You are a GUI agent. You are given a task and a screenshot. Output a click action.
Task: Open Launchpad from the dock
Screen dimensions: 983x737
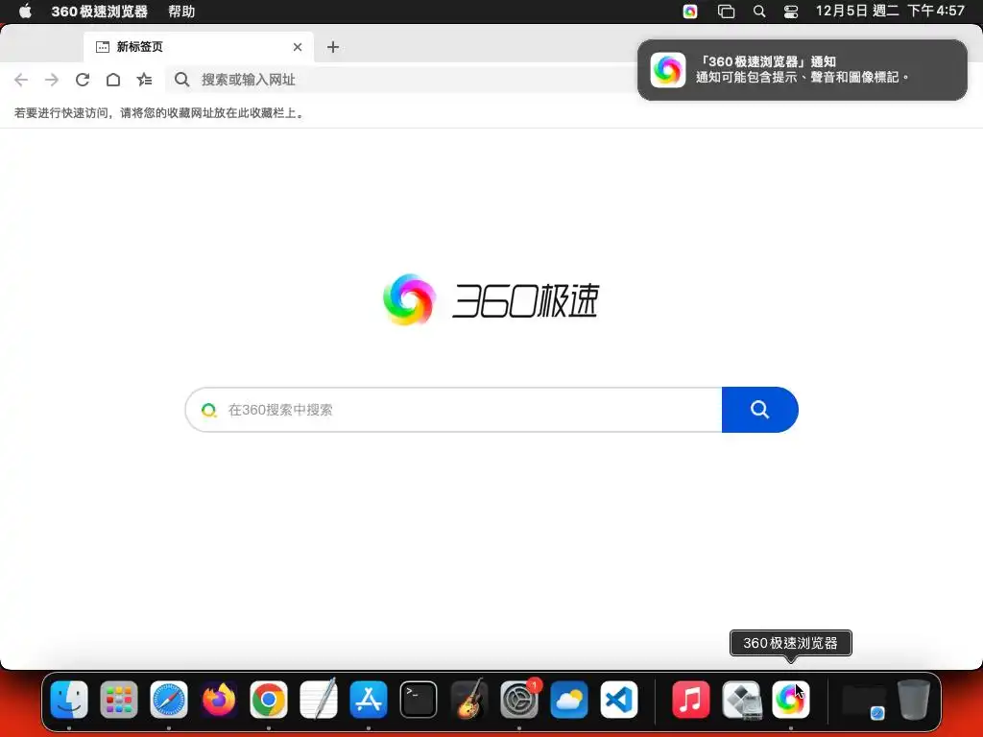pyautogui.click(x=118, y=700)
